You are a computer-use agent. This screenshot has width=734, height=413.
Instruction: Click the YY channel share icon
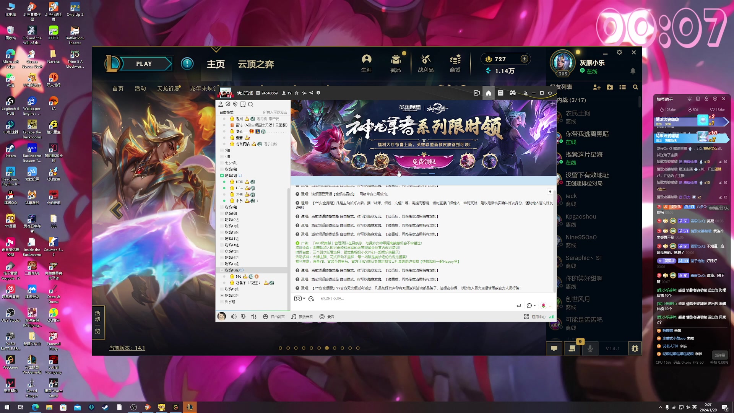(x=311, y=93)
